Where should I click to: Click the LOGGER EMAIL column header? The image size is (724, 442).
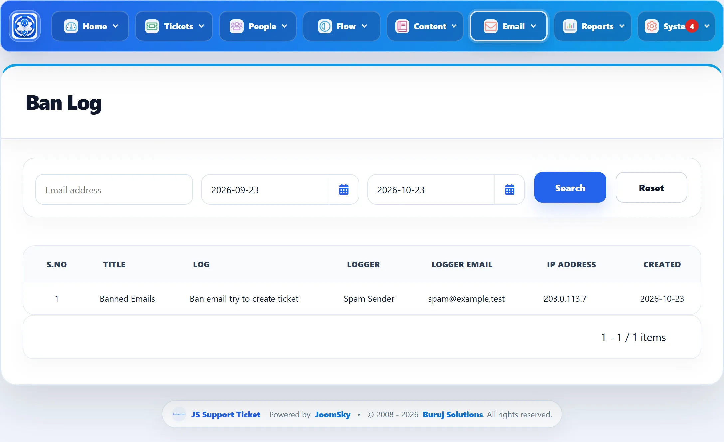[x=462, y=264]
